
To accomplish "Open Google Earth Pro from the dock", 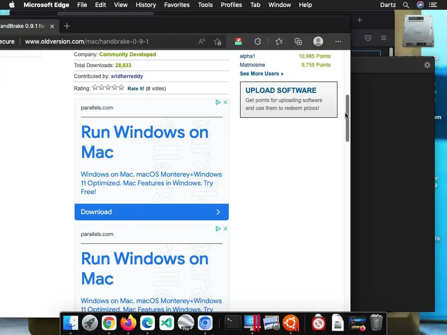I will [x=186, y=323].
